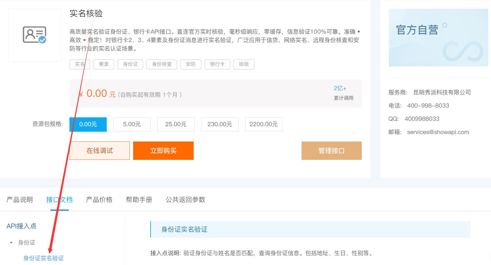The height and width of the screenshot is (265, 491).
Task: Click the 身份证 tree item label
Action: [x=27, y=243]
